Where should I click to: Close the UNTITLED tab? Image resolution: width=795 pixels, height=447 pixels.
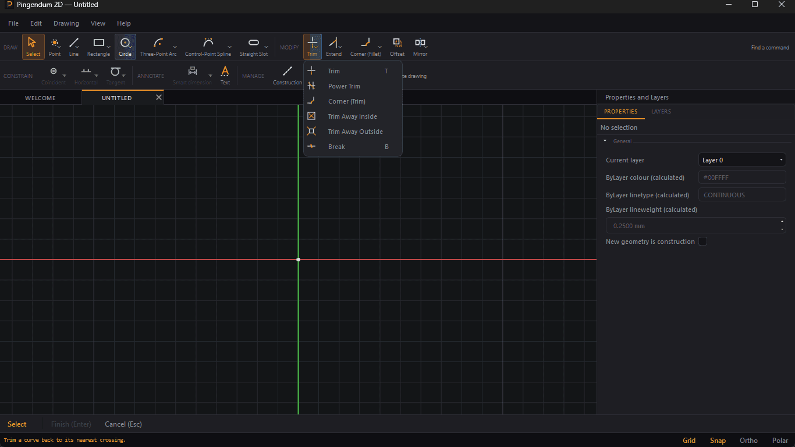(158, 97)
